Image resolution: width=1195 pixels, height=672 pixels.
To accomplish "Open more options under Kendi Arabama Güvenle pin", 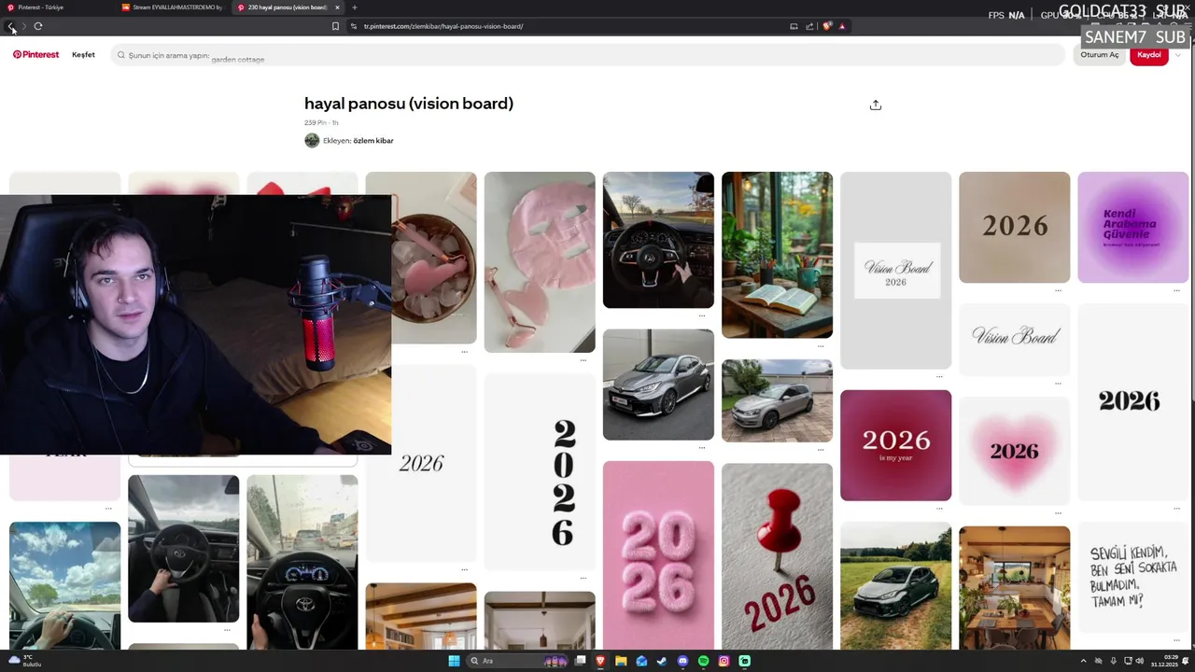I will click(1175, 290).
